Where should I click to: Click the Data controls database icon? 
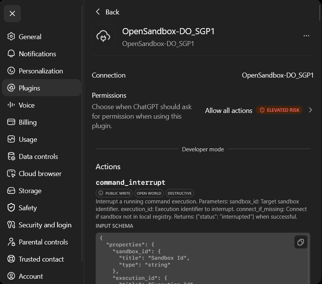pos(11,156)
